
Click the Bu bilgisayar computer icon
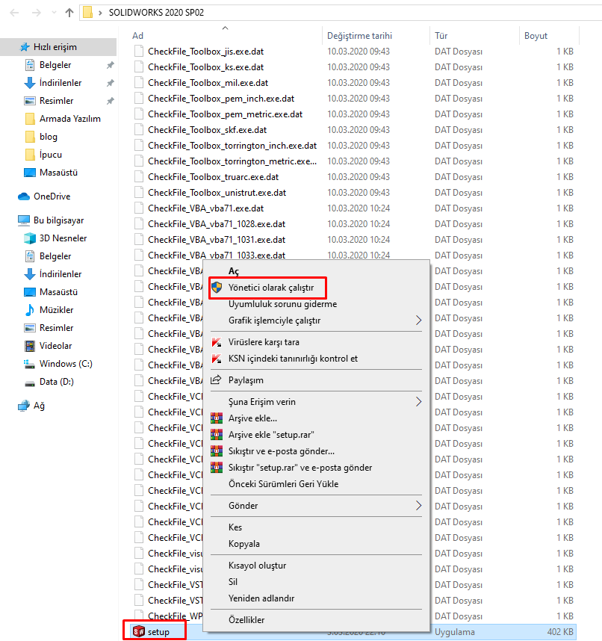(x=24, y=220)
